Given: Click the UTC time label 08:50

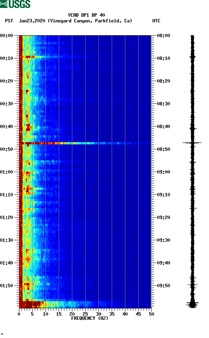Looking at the screenshot, I should [x=164, y=149].
